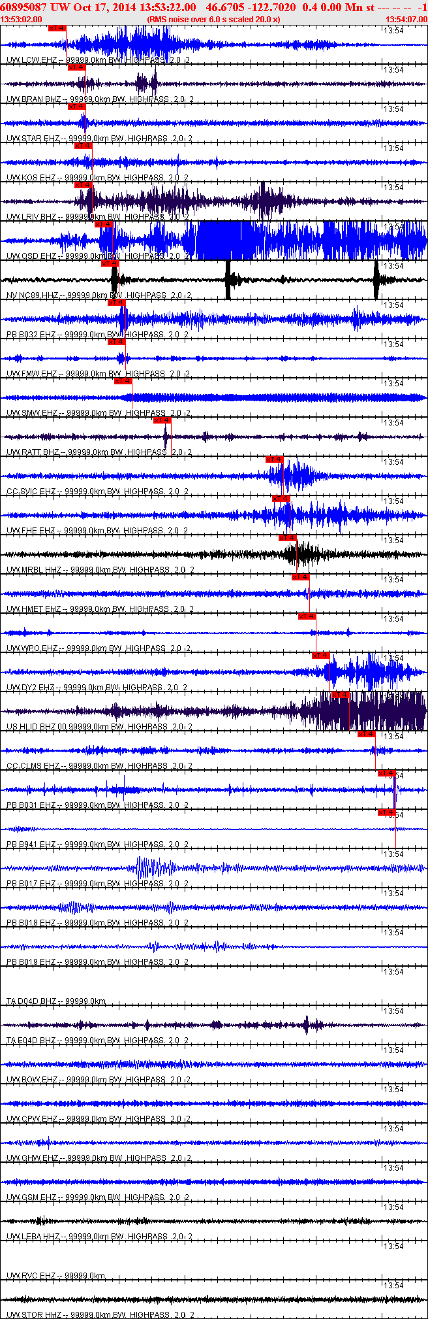This screenshot has height=1319, width=428.
Task: Select the PB.B018 EHZ station label
Action: (x=31, y=923)
